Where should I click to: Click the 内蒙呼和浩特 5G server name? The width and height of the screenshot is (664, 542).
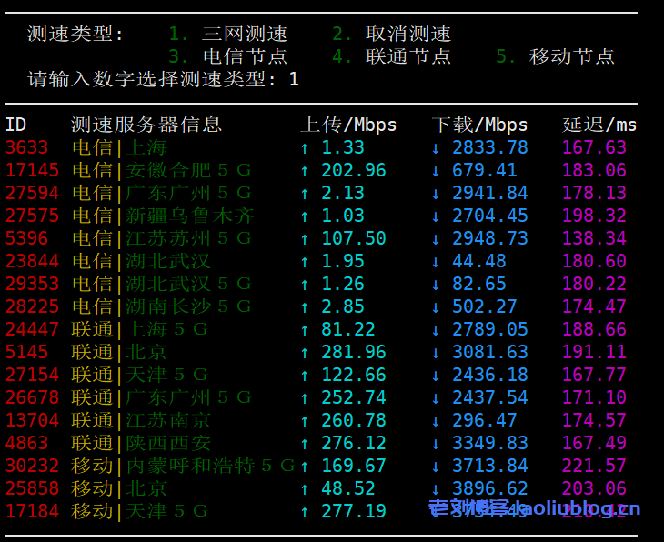coord(209,466)
